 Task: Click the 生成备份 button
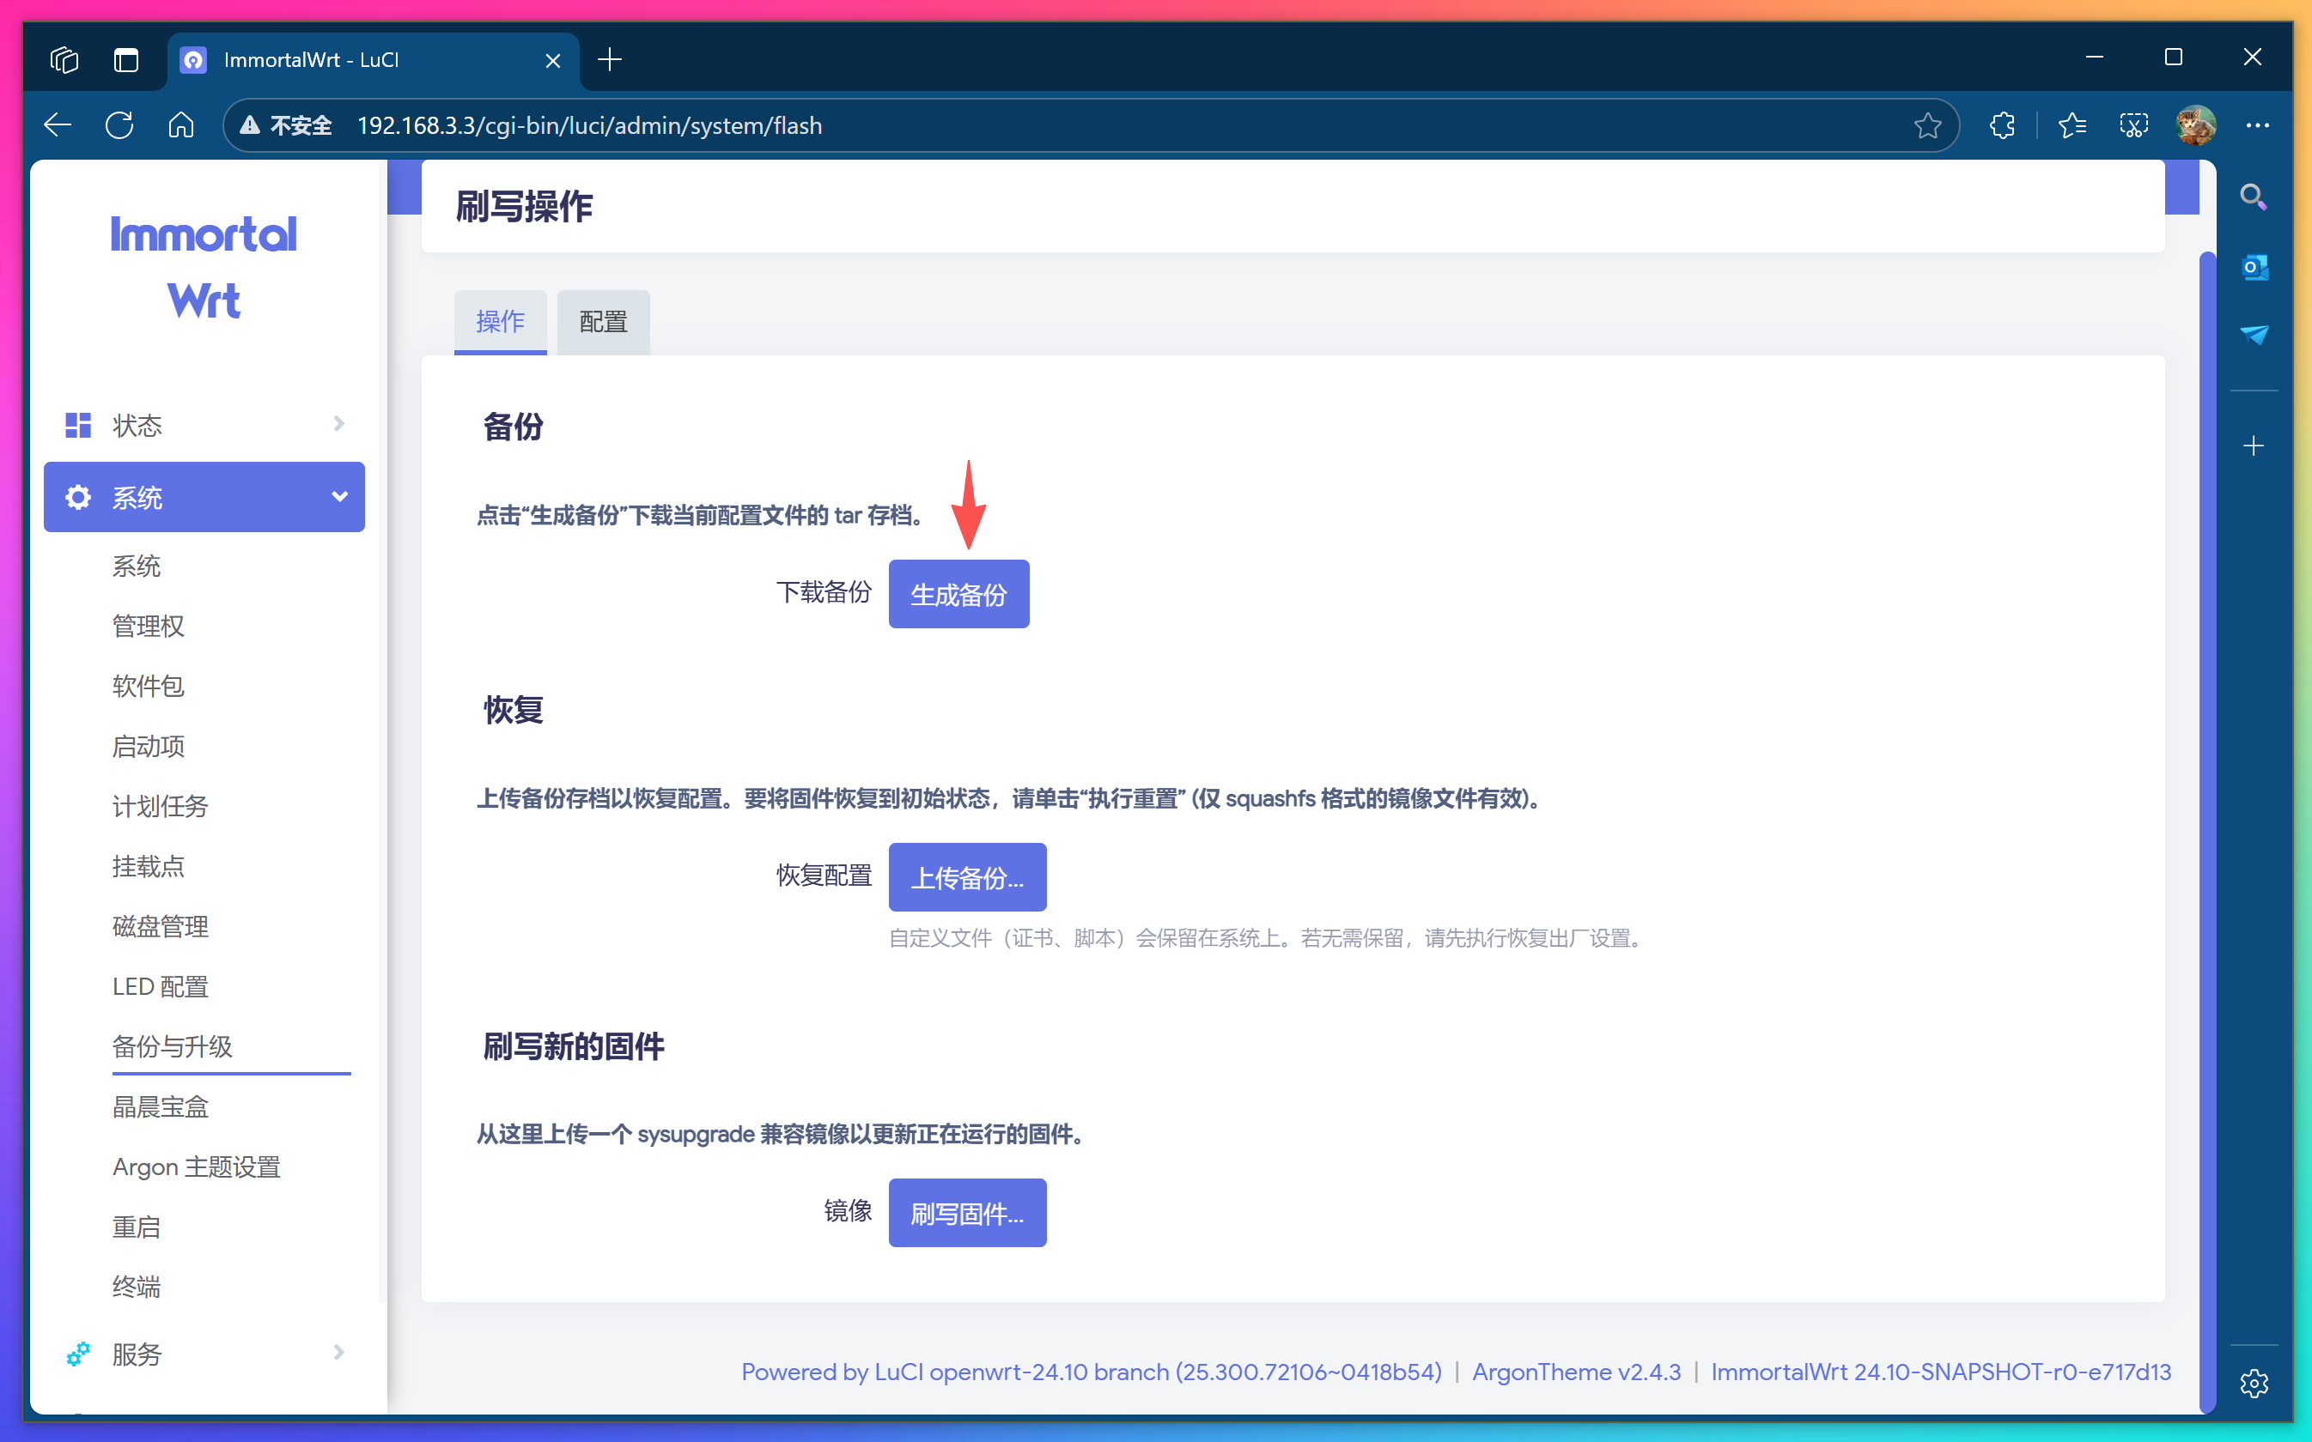tap(958, 593)
